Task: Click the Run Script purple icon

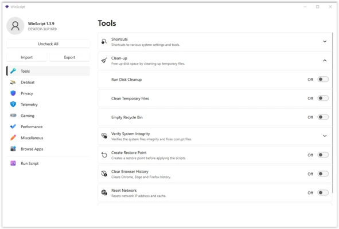Action: pyautogui.click(x=13, y=163)
